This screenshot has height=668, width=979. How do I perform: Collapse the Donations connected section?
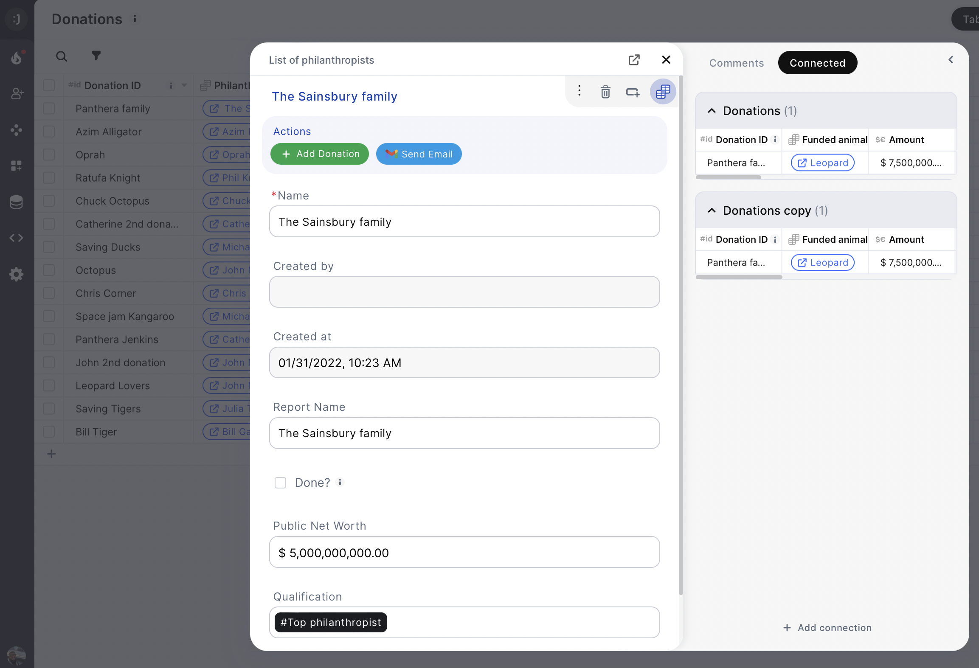click(x=712, y=111)
